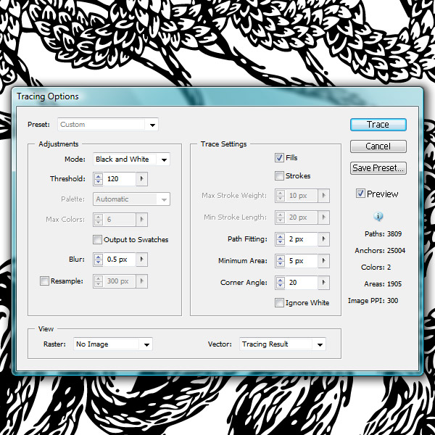This screenshot has width=435, height=435.
Task: Open the Threshold slider popup arrow
Action: pos(142,178)
